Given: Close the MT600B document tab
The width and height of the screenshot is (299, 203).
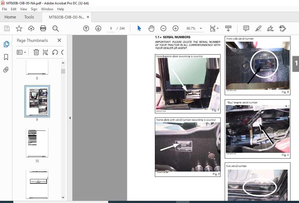Looking at the screenshot, I should [88, 17].
